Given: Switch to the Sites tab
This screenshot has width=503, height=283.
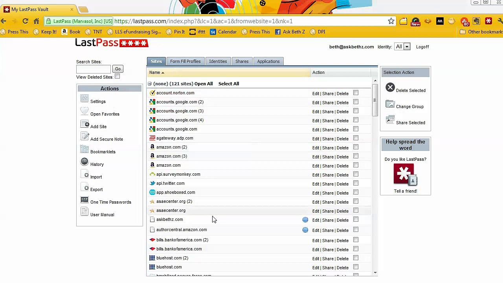Looking at the screenshot, I should 156,61.
